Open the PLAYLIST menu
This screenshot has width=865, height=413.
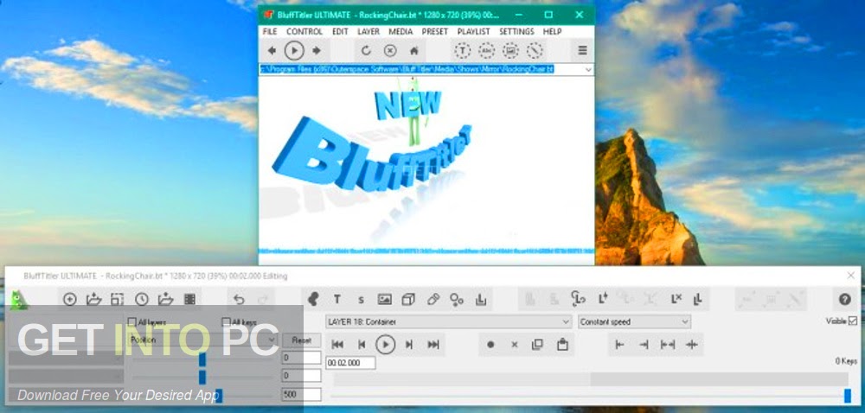(x=474, y=31)
